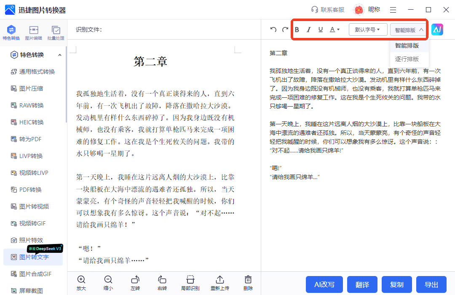Collapse the 特色转换 sidebar section
Image resolution: width=455 pixels, height=295 pixels.
[60, 55]
